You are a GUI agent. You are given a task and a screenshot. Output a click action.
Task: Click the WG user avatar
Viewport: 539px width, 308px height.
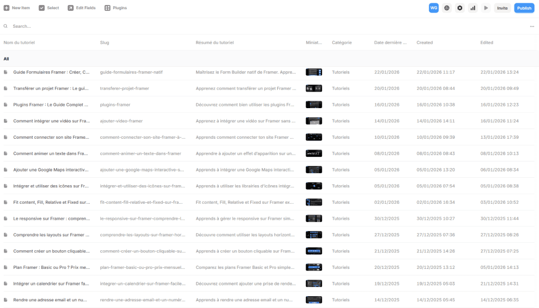coord(434,8)
